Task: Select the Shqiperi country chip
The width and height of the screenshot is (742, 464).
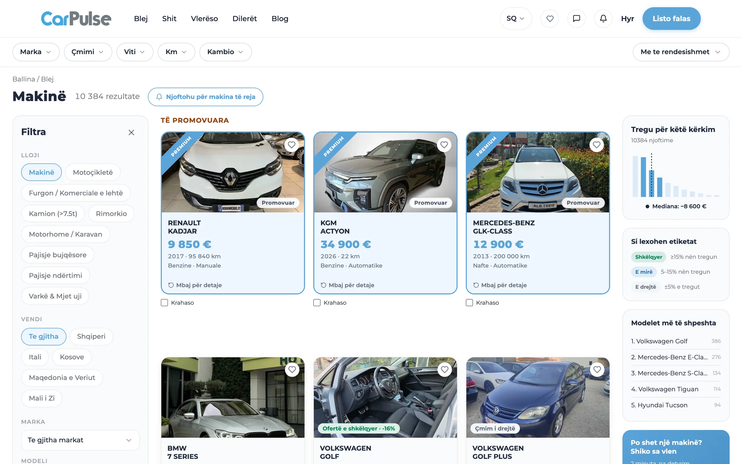Action: (91, 336)
